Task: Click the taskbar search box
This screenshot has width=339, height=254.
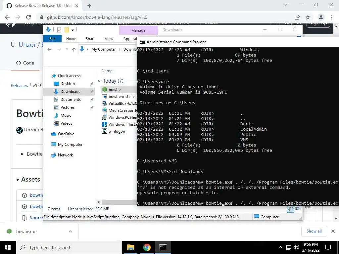Action: click(x=69, y=247)
